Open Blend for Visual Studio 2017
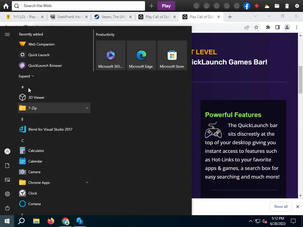303x227 pixels. click(x=54, y=129)
